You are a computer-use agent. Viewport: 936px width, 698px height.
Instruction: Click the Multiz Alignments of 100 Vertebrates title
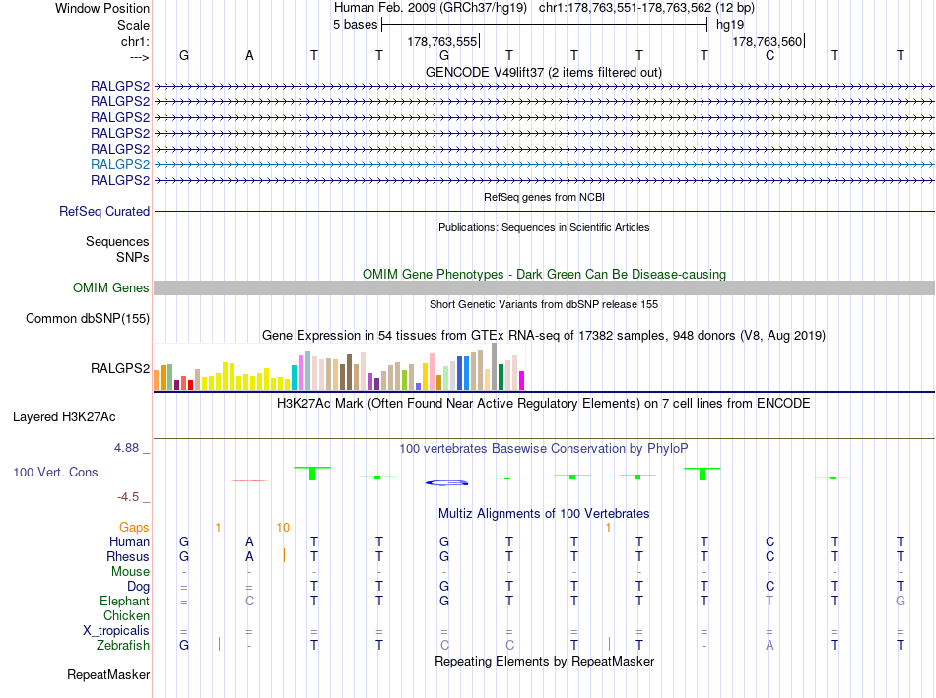pos(544,514)
